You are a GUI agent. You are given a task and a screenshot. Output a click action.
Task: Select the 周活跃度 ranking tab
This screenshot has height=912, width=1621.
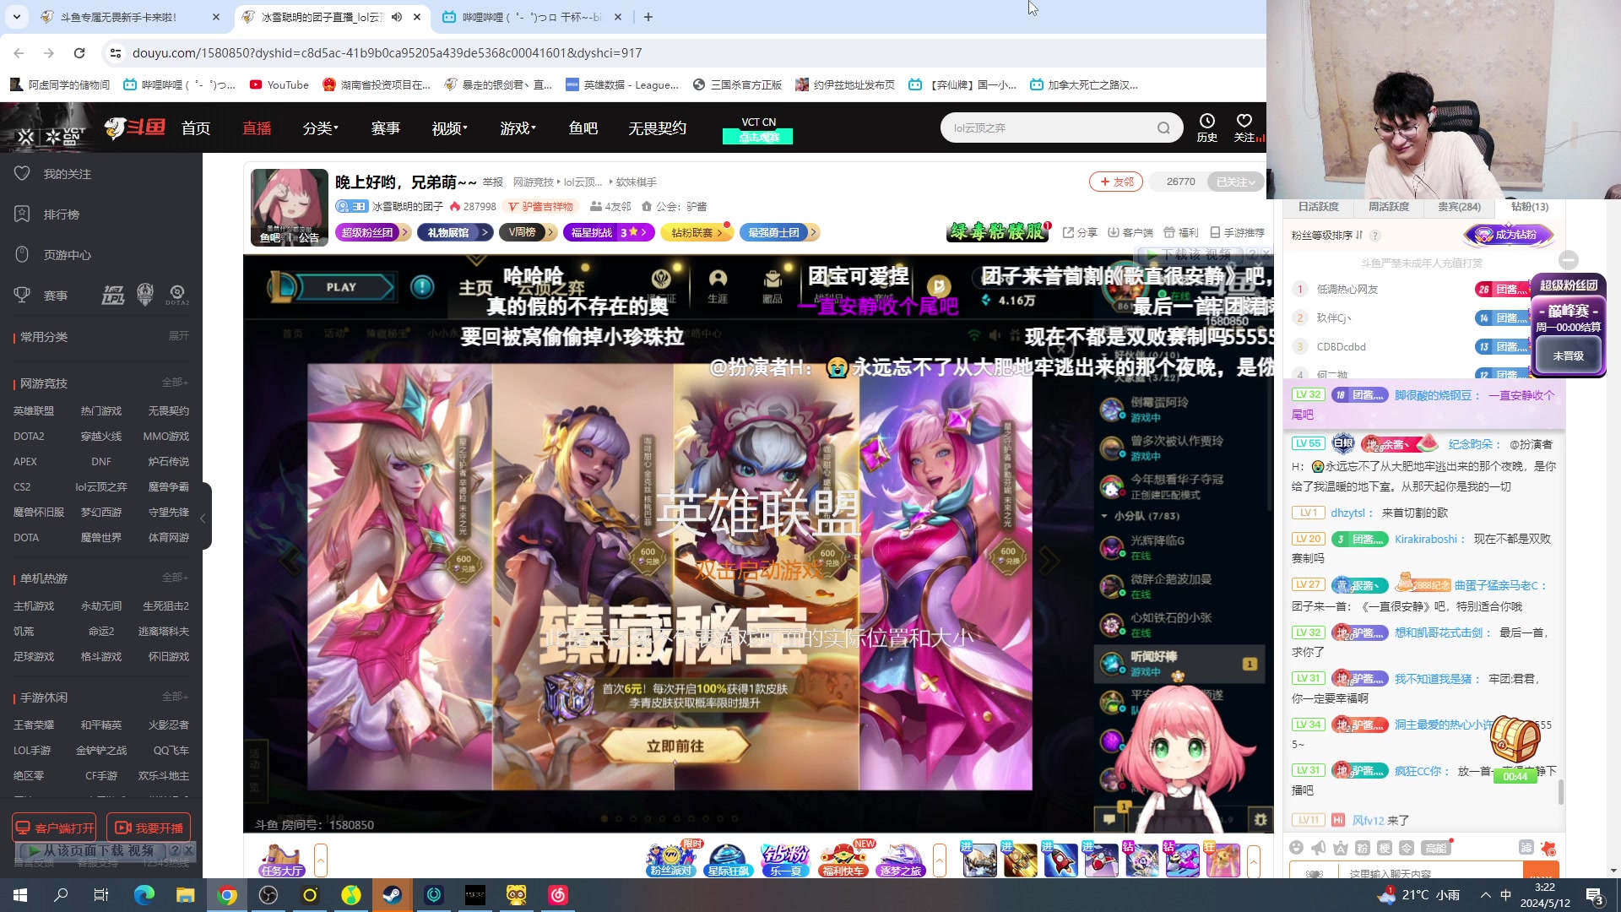coord(1389,207)
